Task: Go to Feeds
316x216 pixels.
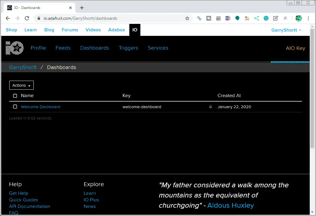Action: tap(63, 48)
